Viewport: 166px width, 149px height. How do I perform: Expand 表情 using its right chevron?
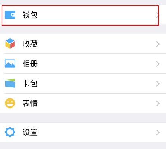pos(158,104)
